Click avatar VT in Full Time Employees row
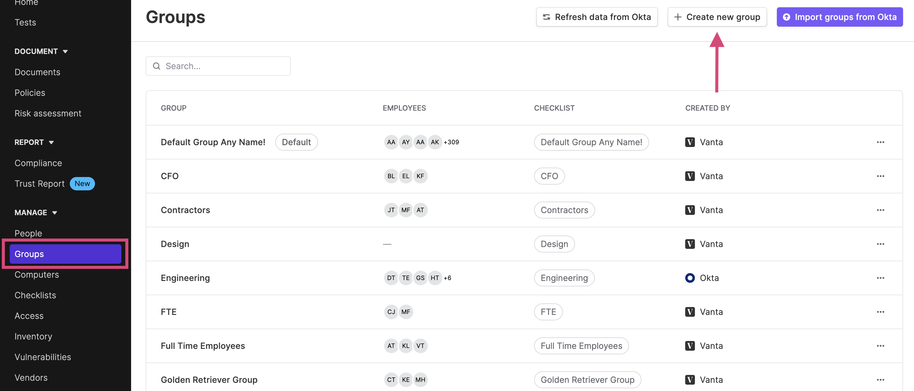This screenshot has width=914, height=391. pos(420,346)
